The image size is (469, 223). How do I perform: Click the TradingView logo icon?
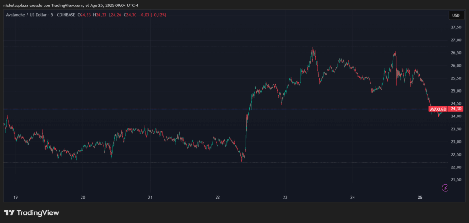tap(8, 213)
